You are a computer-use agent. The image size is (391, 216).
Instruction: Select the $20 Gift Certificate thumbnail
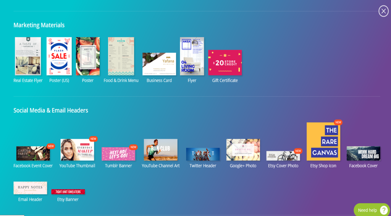[225, 62]
